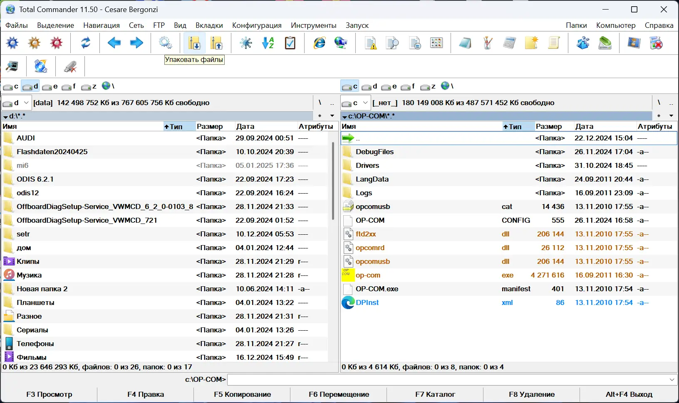
Task: Select the op-com exe file row
Action: [508, 275]
